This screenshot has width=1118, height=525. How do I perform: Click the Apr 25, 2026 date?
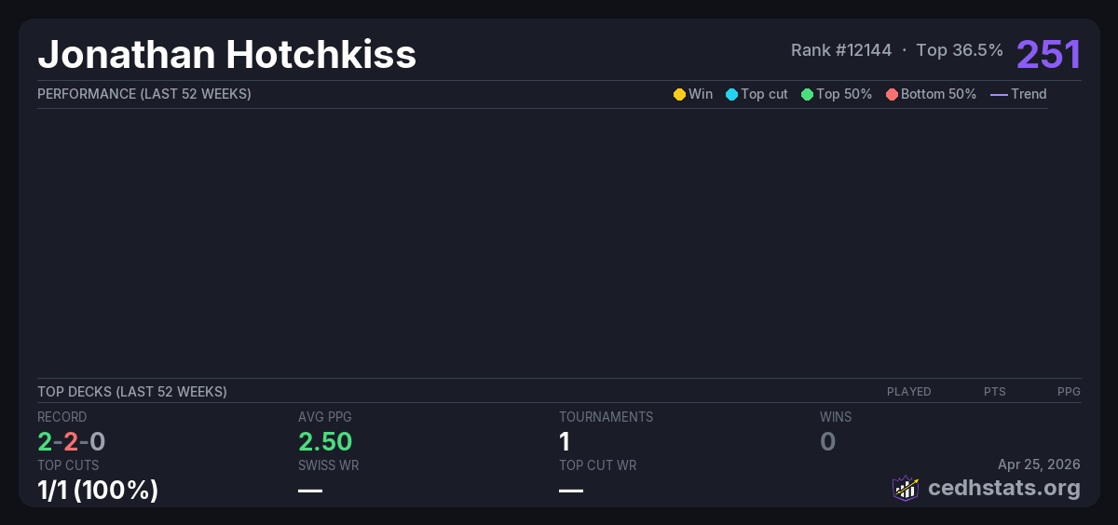1039,464
